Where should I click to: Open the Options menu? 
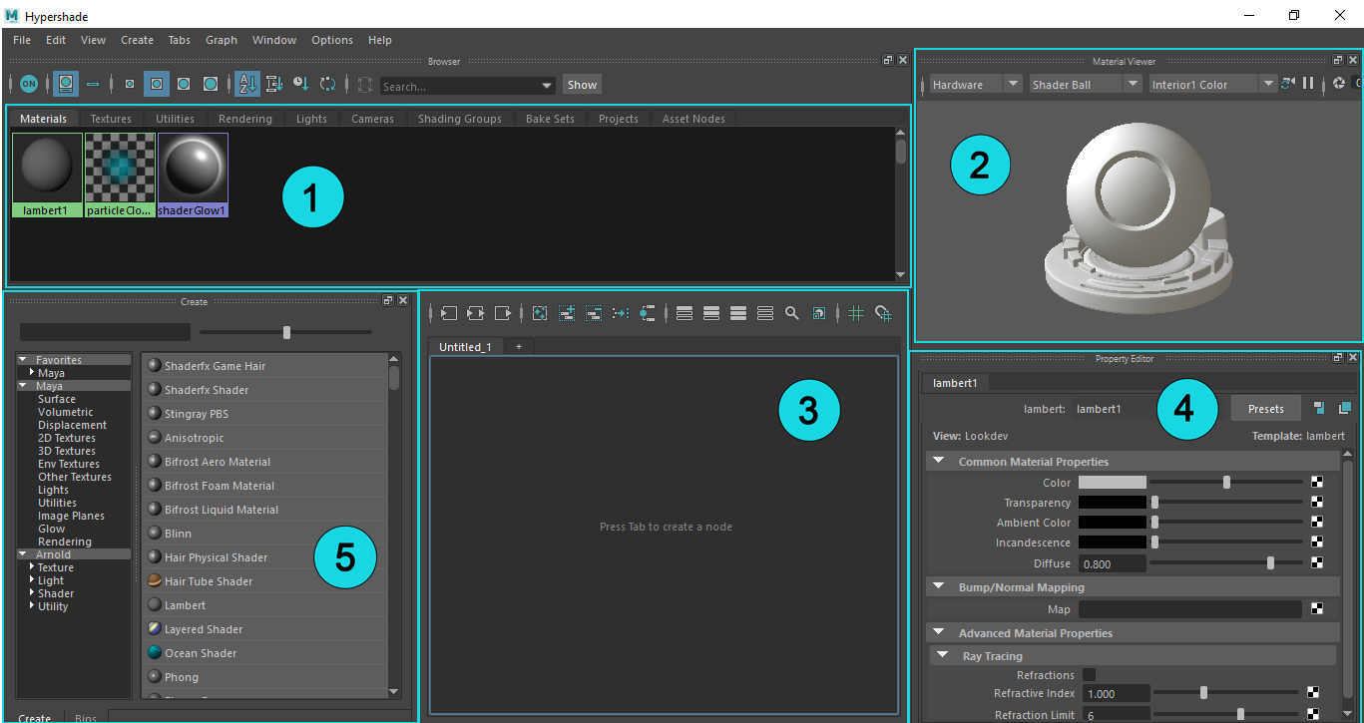click(x=332, y=40)
